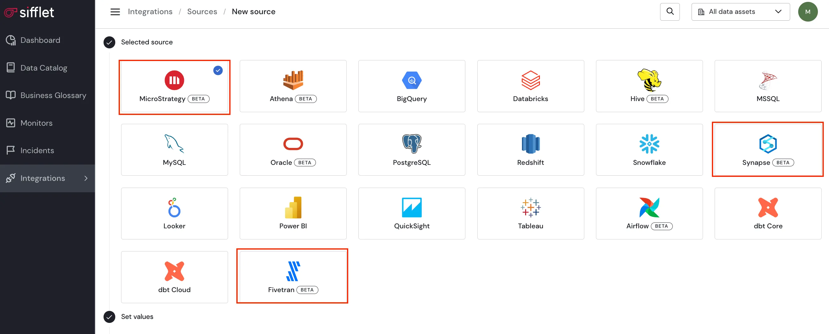Go to Data Catalog
Image resolution: width=829 pixels, height=334 pixels.
click(47, 67)
